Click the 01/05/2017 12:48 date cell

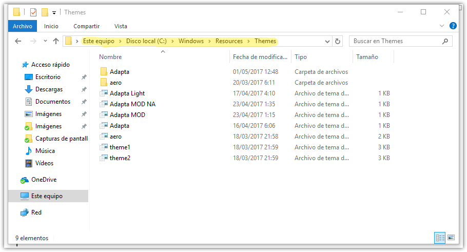256,72
